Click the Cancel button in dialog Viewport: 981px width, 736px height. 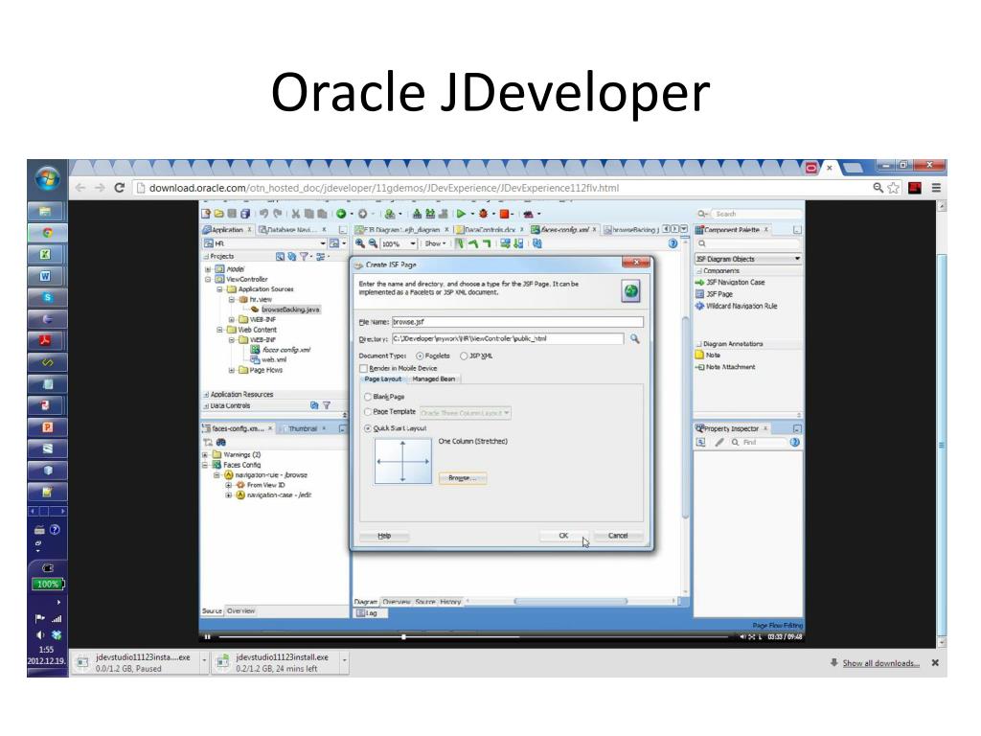pos(618,536)
